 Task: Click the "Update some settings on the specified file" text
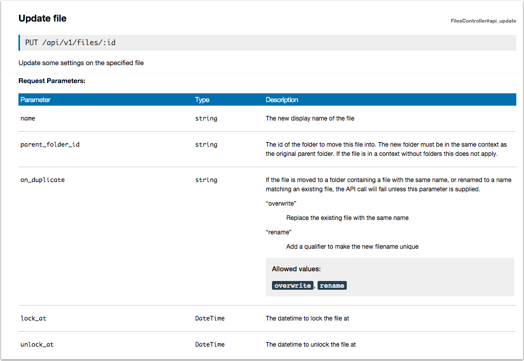click(x=81, y=63)
